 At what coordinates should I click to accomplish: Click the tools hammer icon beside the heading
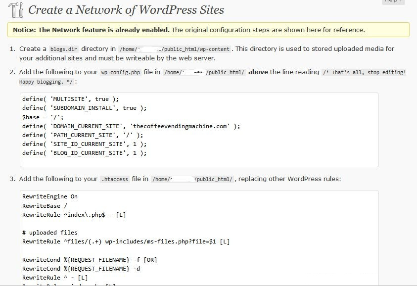point(16,10)
